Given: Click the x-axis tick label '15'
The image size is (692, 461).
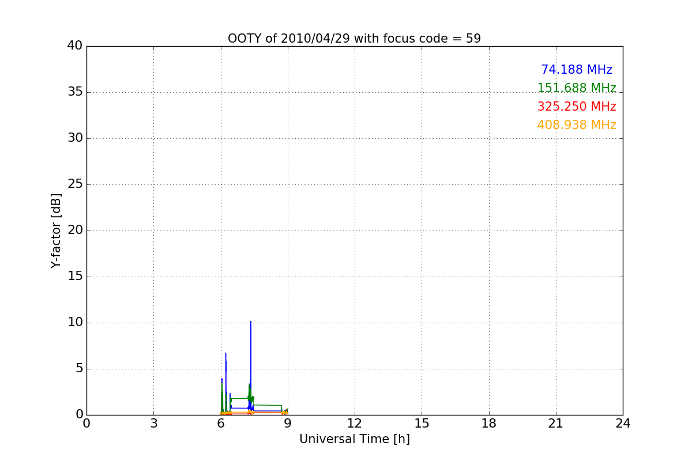Looking at the screenshot, I should point(422,423).
